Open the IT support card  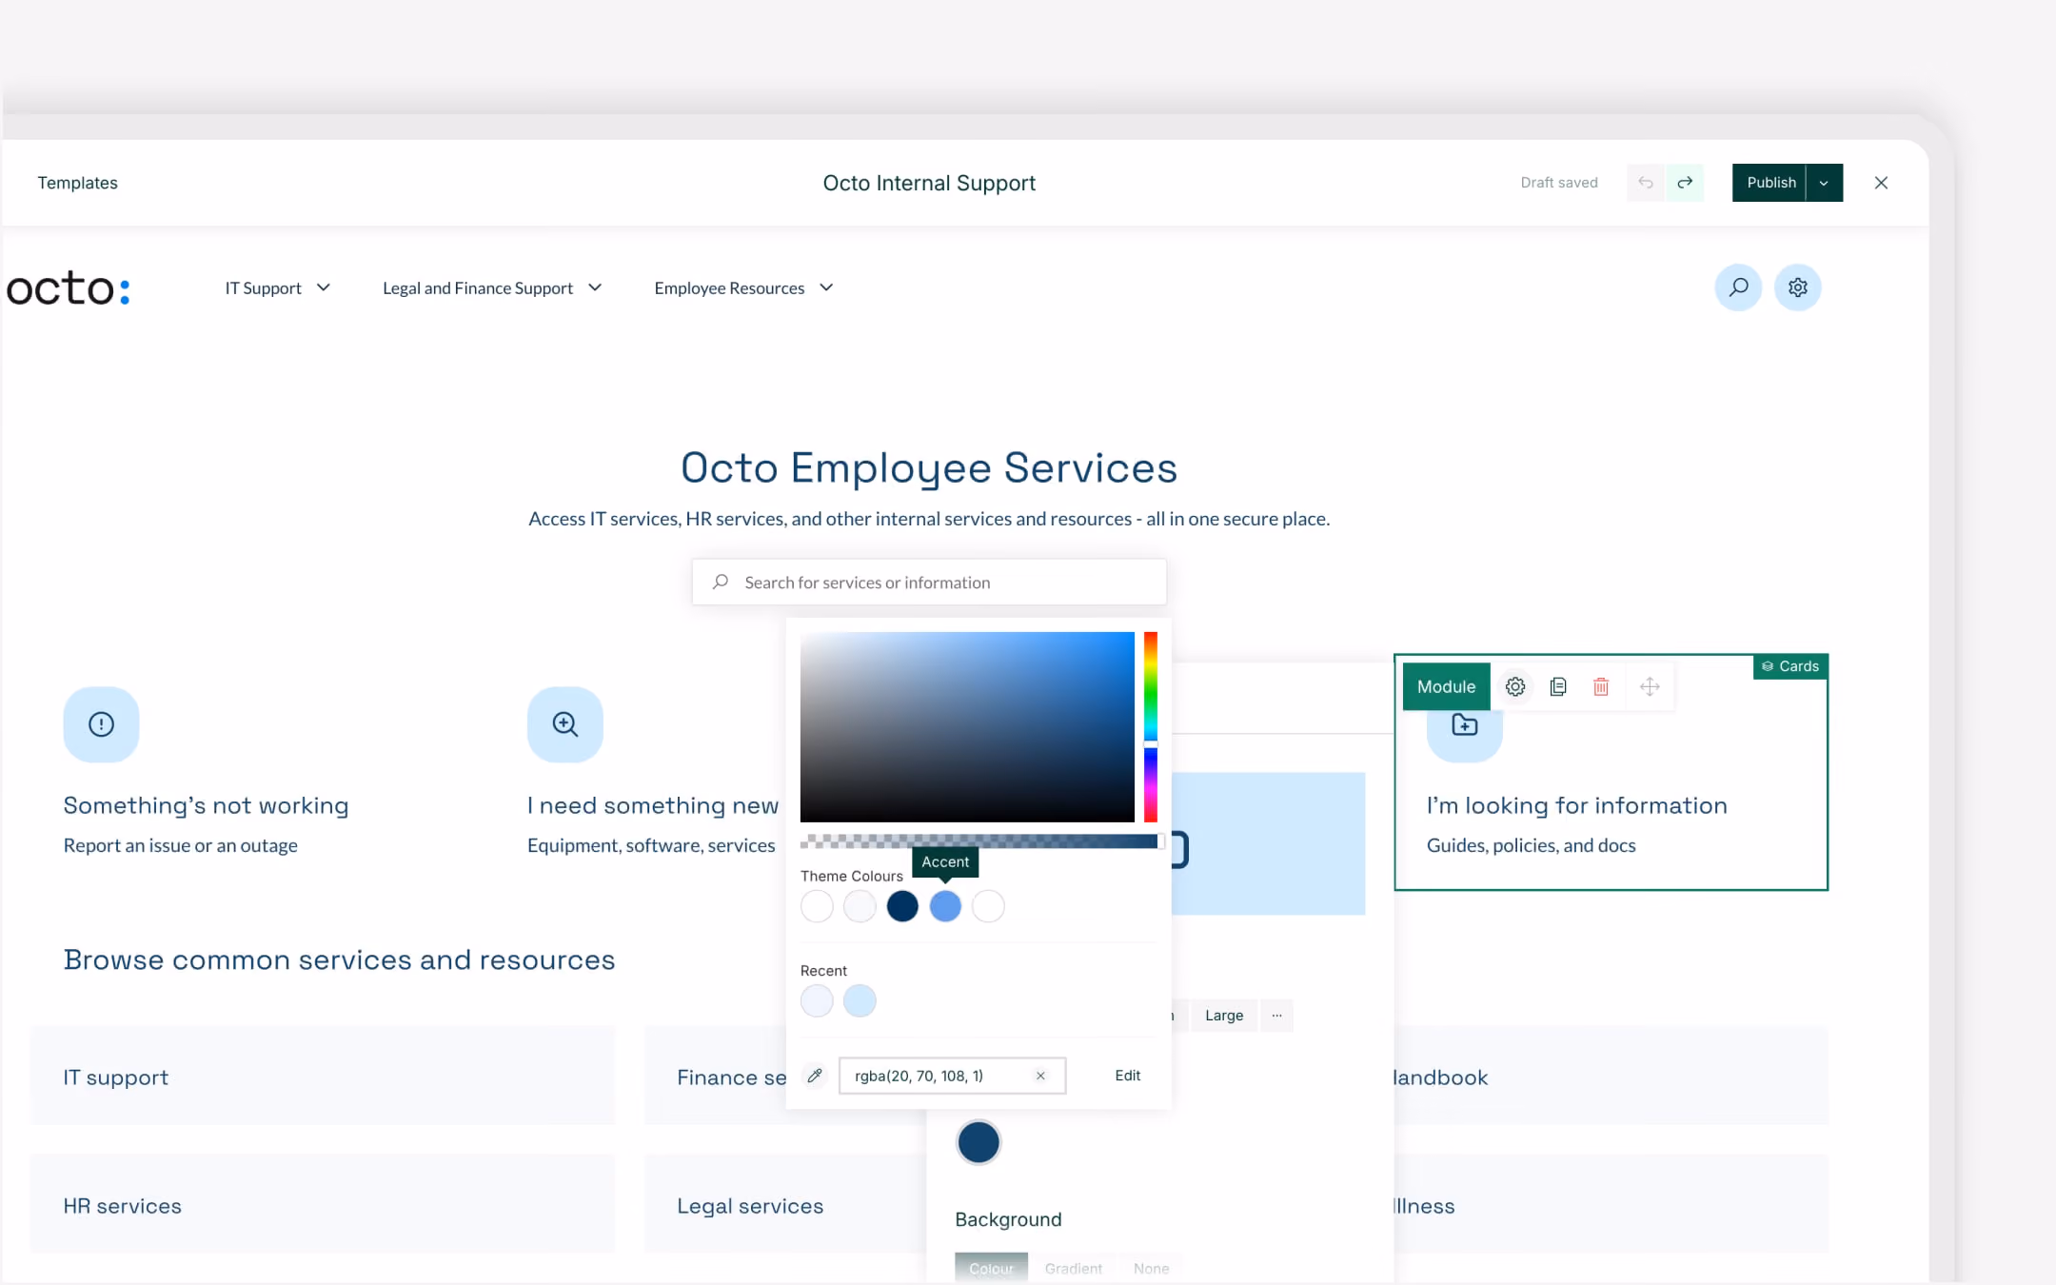(323, 1076)
